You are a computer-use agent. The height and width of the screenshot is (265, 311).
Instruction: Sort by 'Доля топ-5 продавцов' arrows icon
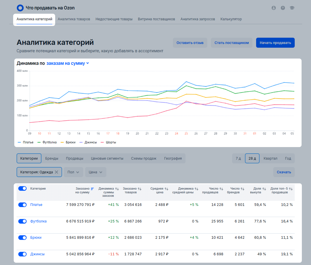pyautogui.click(x=291, y=189)
